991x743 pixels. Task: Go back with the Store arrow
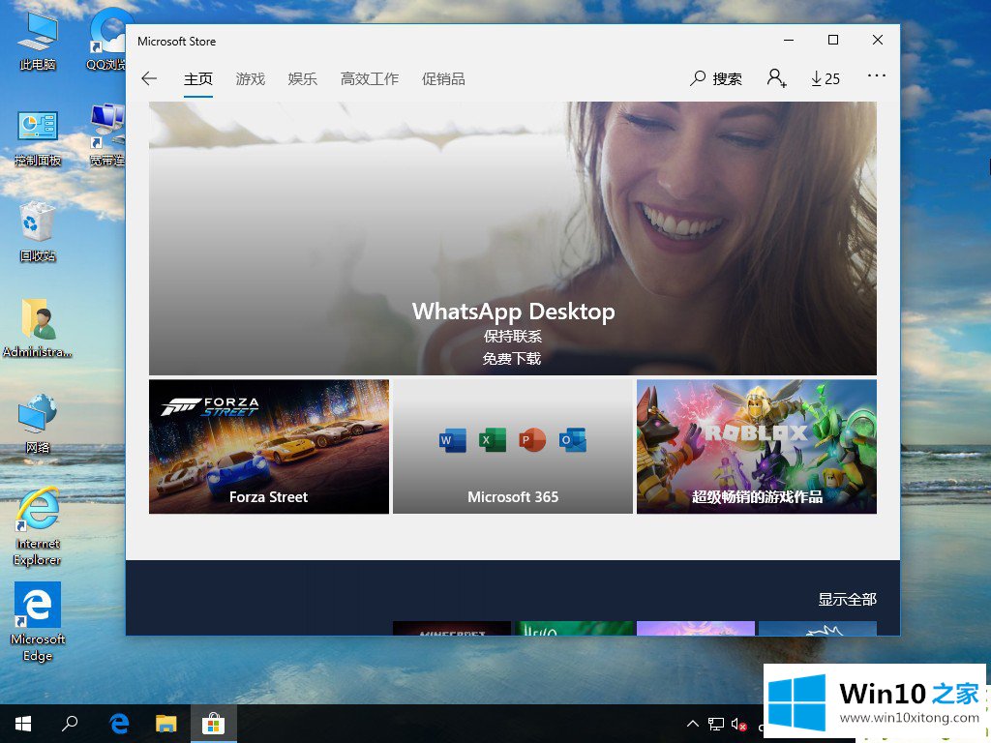tap(149, 78)
